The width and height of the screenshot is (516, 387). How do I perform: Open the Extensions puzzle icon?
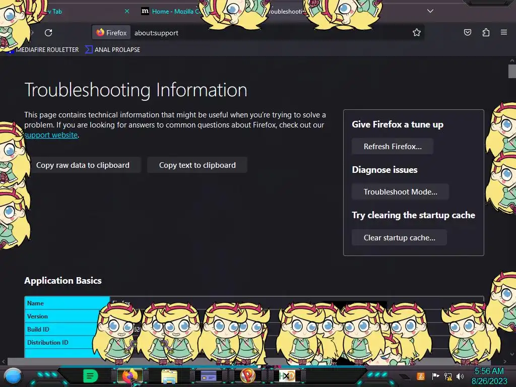(486, 32)
